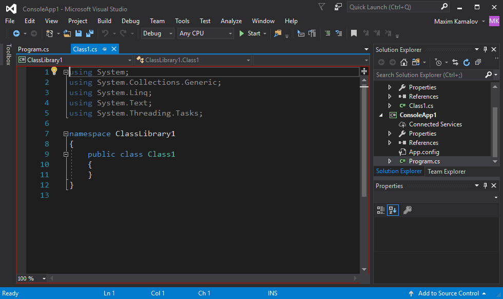The width and height of the screenshot is (503, 299).
Task: Click the split editor icon above scrollbar
Action: pyautogui.click(x=364, y=71)
